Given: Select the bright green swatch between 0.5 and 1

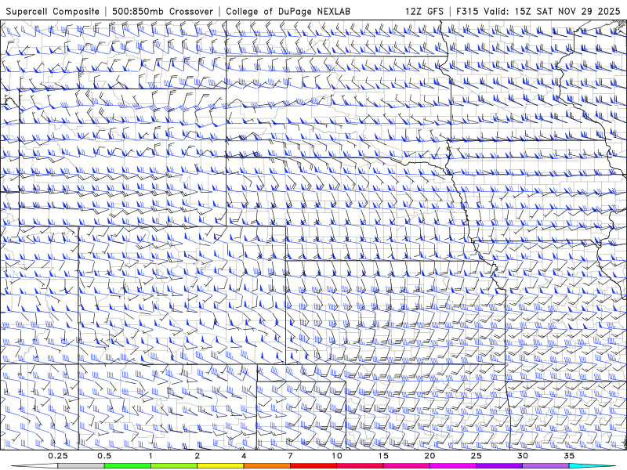Looking at the screenshot, I should click(128, 466).
